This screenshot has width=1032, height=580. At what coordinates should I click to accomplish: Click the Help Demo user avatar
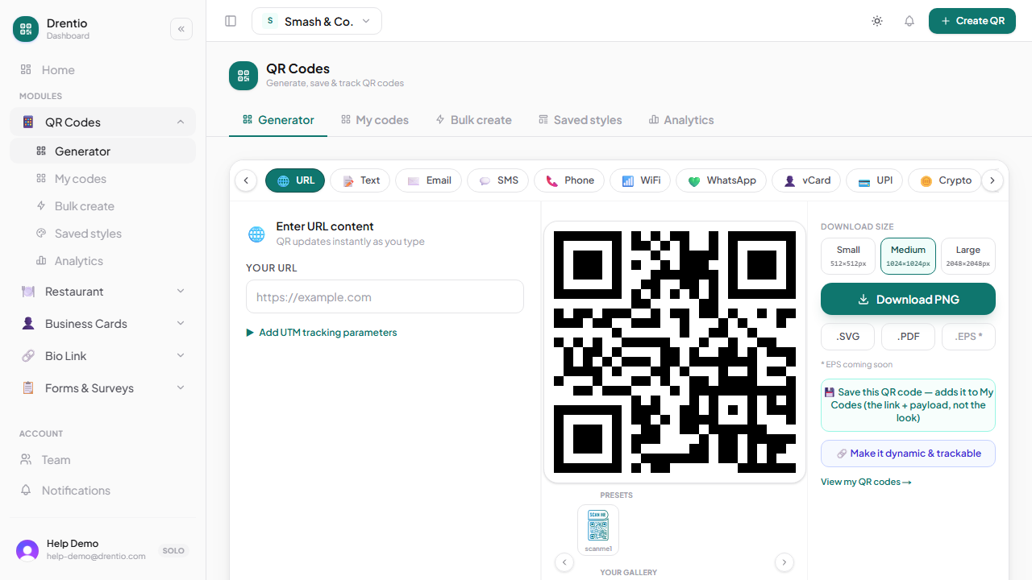pyautogui.click(x=27, y=551)
